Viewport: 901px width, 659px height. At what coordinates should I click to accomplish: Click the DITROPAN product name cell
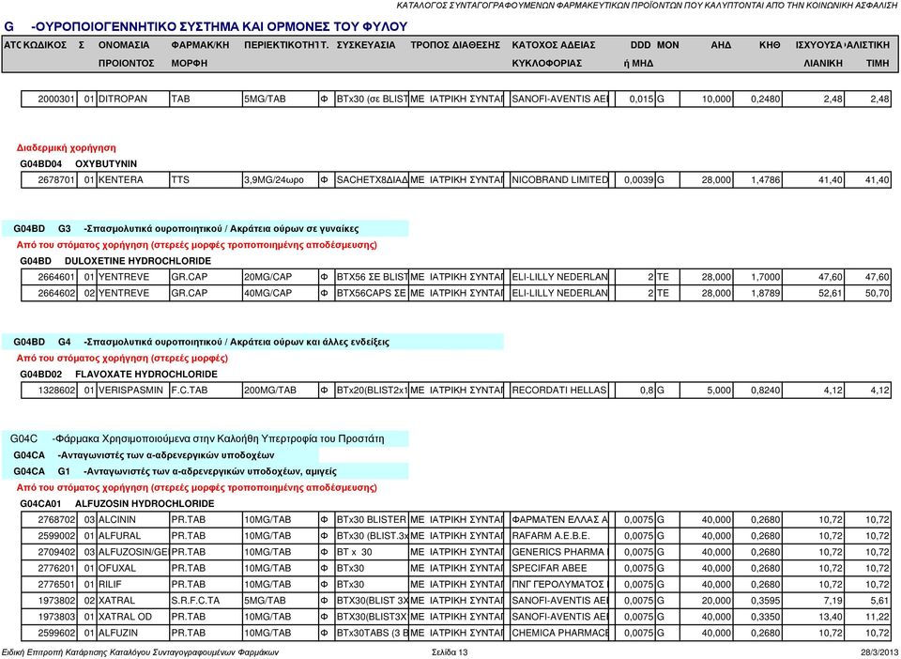point(133,99)
